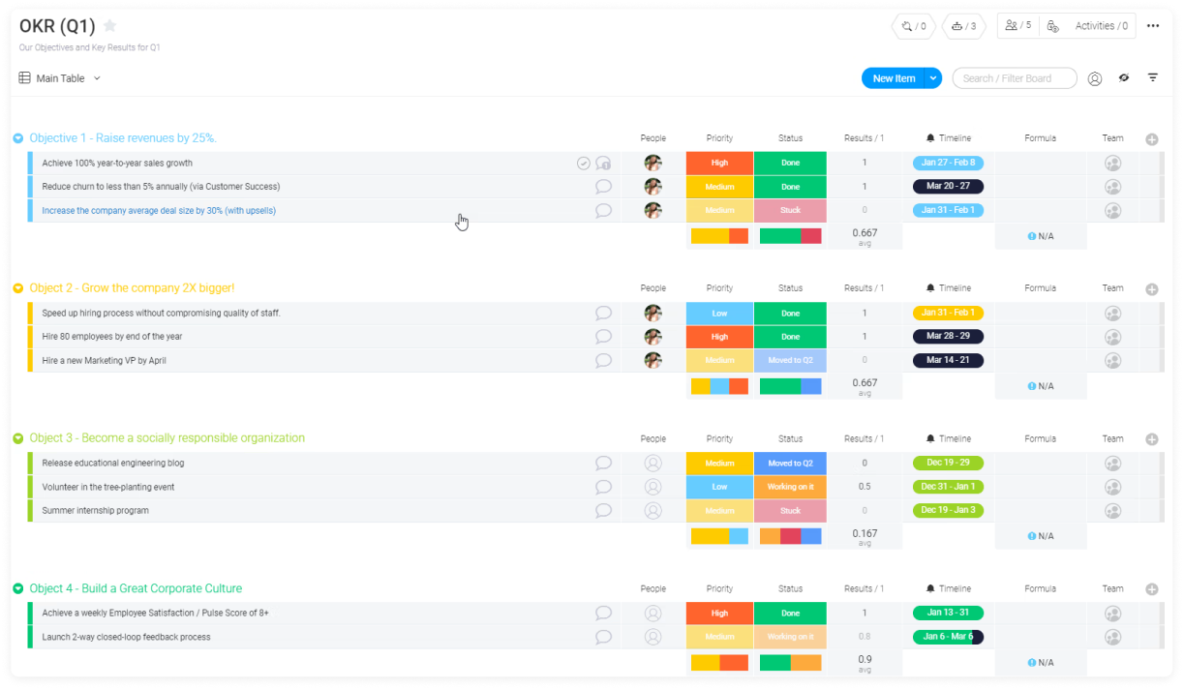This screenshot has width=1184, height=690.
Task: Change High priority on Achieve 100% sales growth
Action: pyautogui.click(x=719, y=164)
